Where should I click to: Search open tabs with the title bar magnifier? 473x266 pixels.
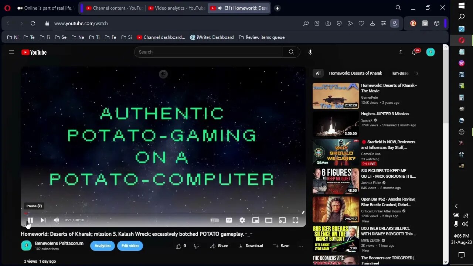pyautogui.click(x=398, y=8)
